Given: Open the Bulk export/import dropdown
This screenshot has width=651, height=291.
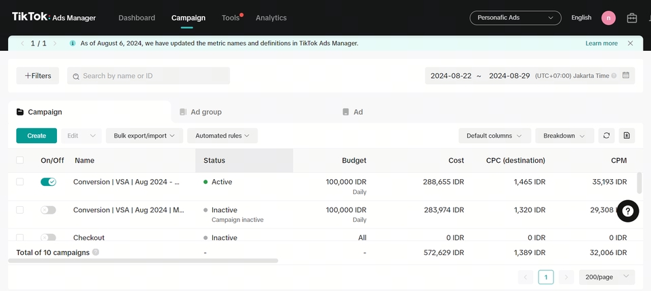Looking at the screenshot, I should click(x=144, y=136).
